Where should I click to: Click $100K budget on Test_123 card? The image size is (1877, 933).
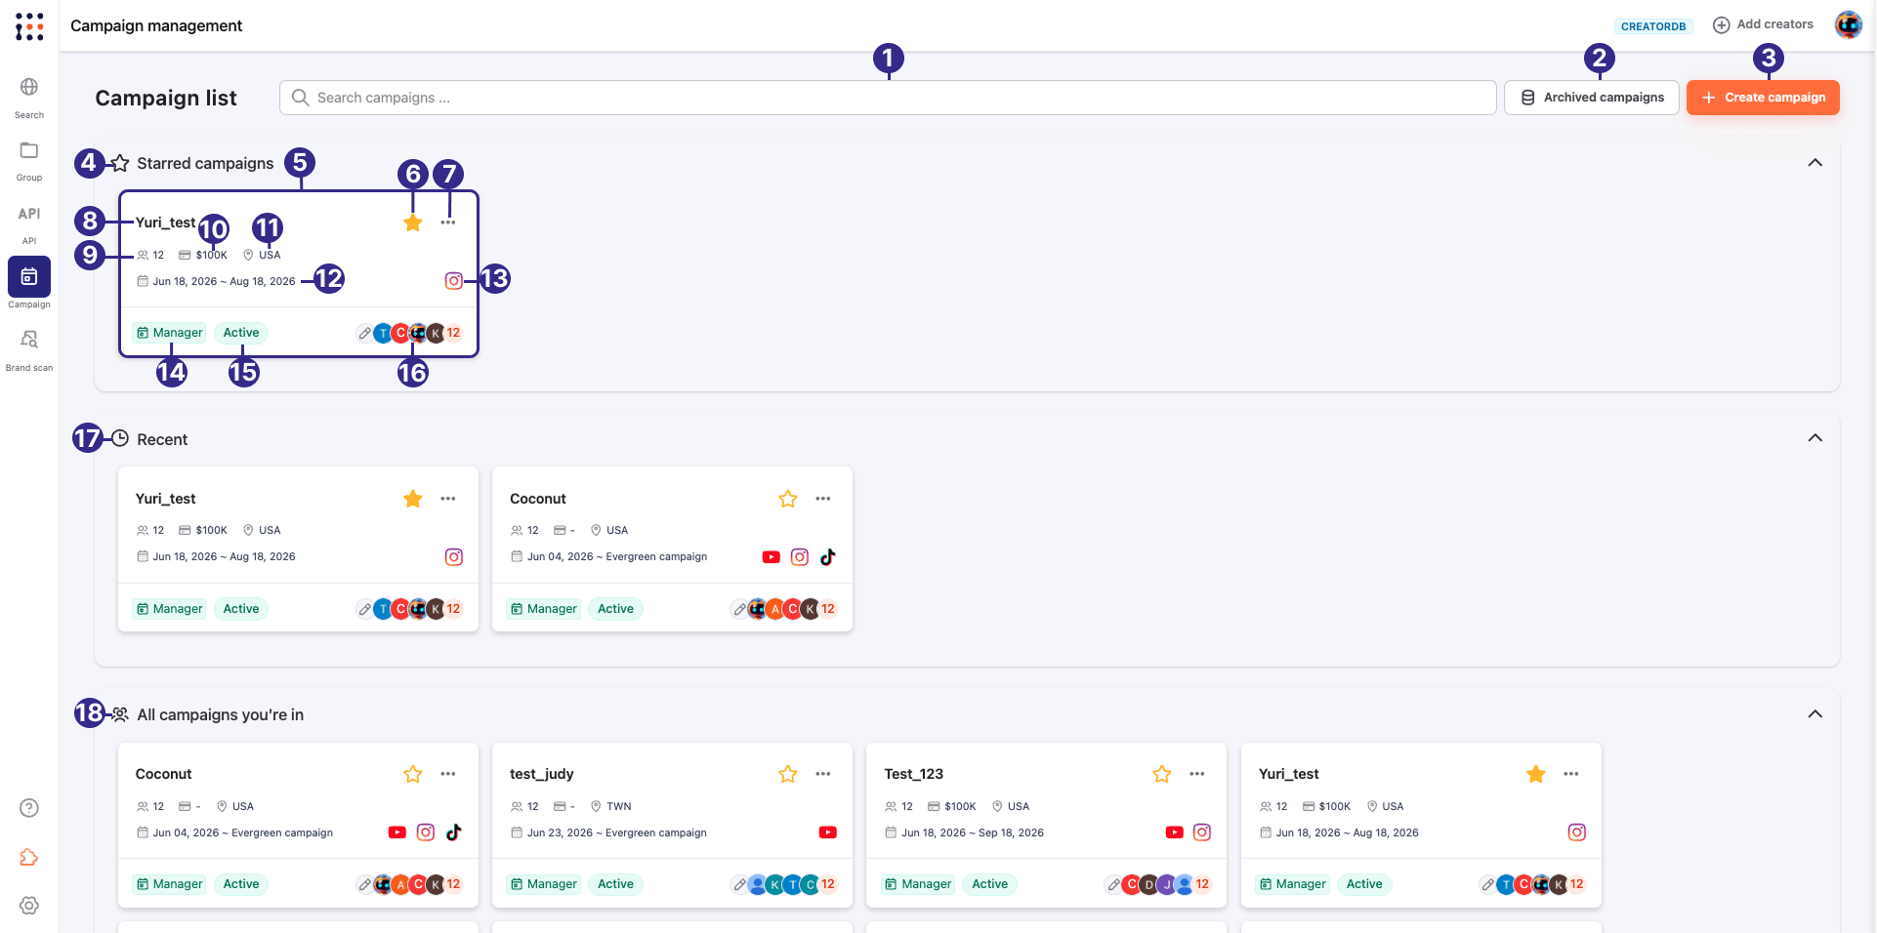952,806
